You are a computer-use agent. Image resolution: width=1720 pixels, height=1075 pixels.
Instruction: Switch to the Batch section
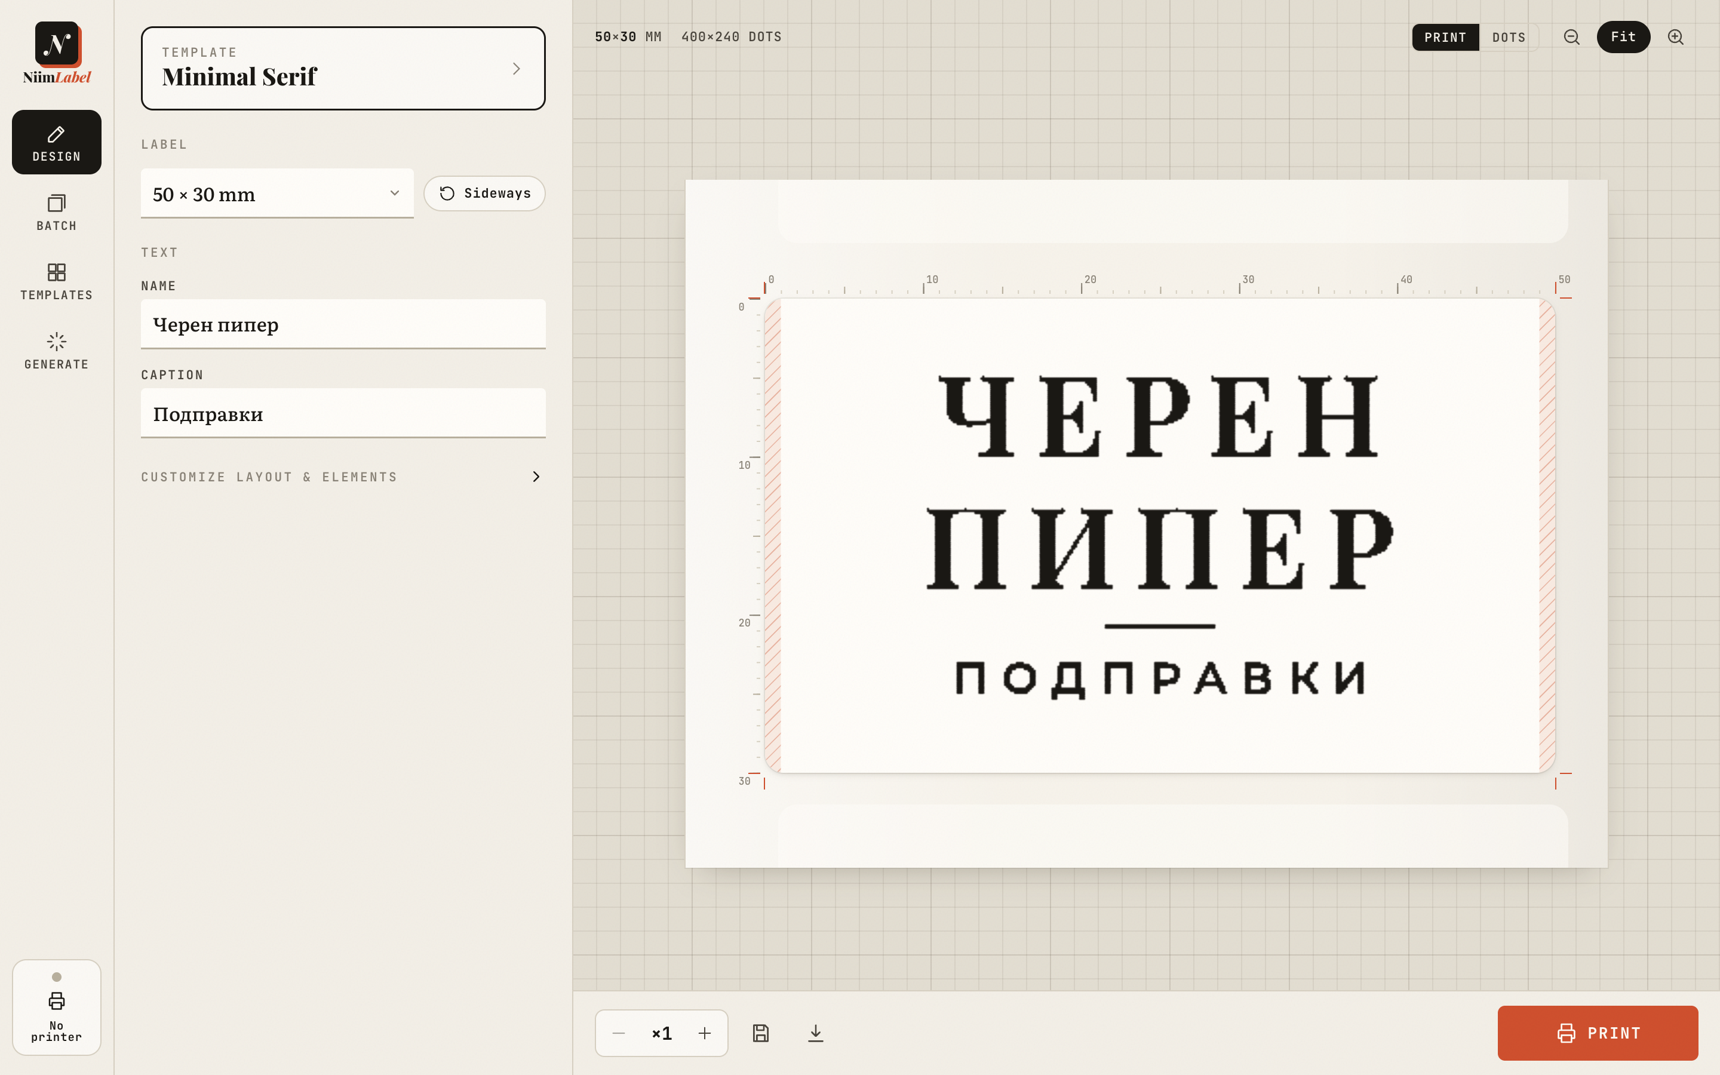[57, 212]
